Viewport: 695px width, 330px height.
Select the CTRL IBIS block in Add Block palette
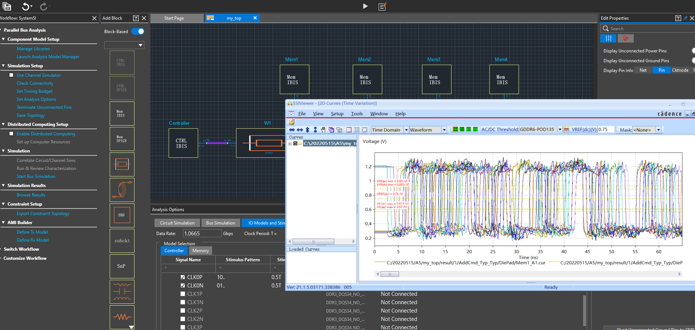[122, 63]
